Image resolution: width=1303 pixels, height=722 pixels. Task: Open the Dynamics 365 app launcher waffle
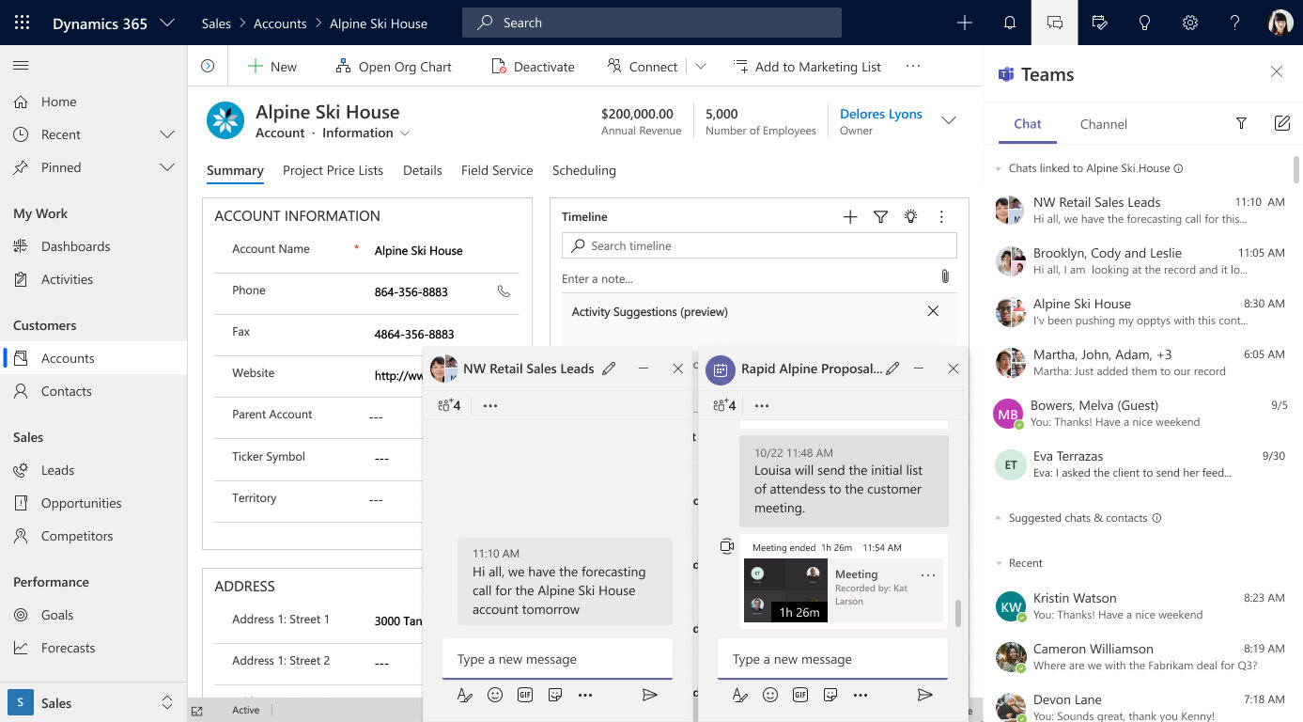[23, 23]
